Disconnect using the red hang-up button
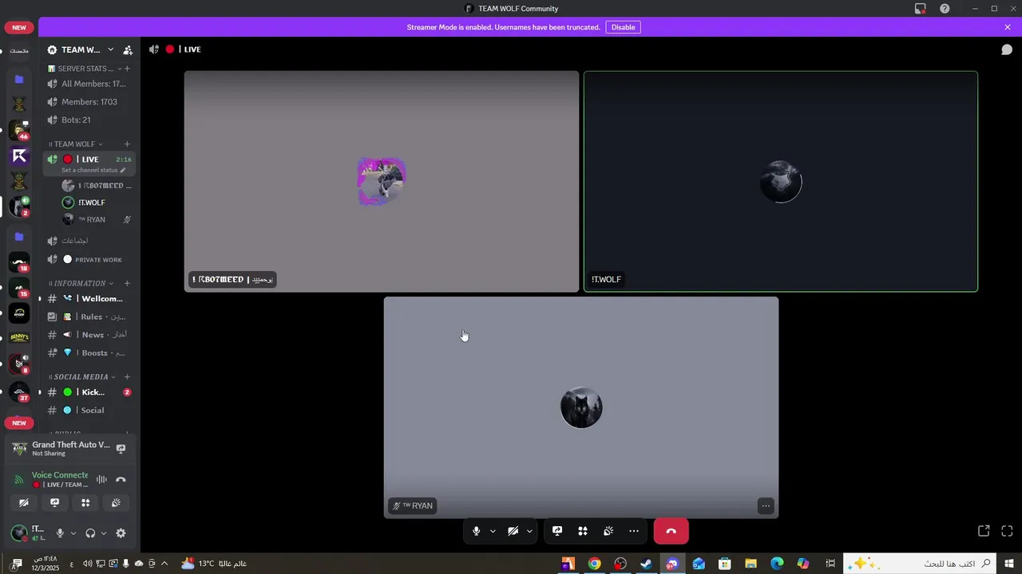 click(x=671, y=531)
